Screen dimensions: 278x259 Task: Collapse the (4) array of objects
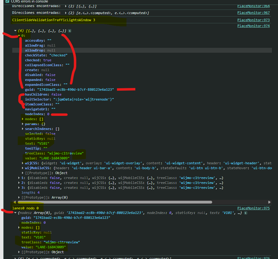pos(15,31)
